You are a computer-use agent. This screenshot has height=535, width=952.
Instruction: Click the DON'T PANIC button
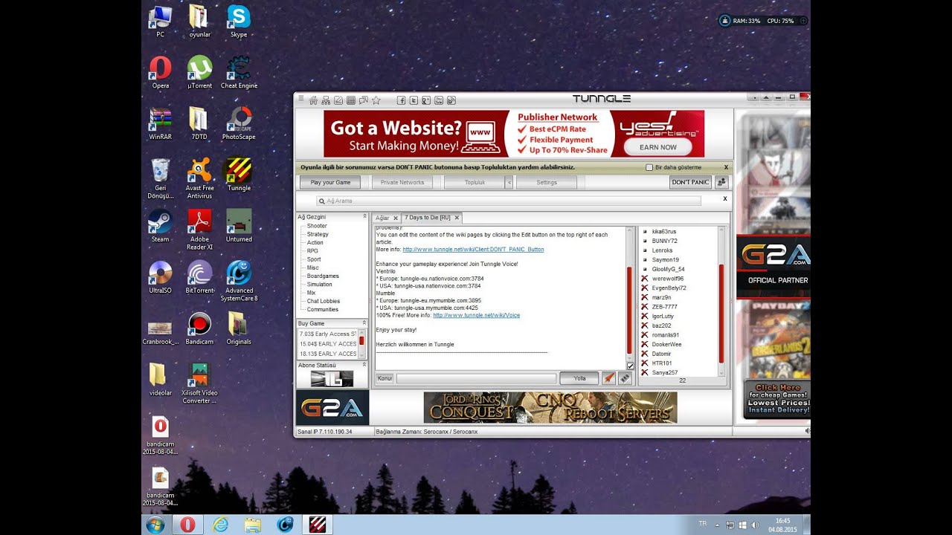691,182
